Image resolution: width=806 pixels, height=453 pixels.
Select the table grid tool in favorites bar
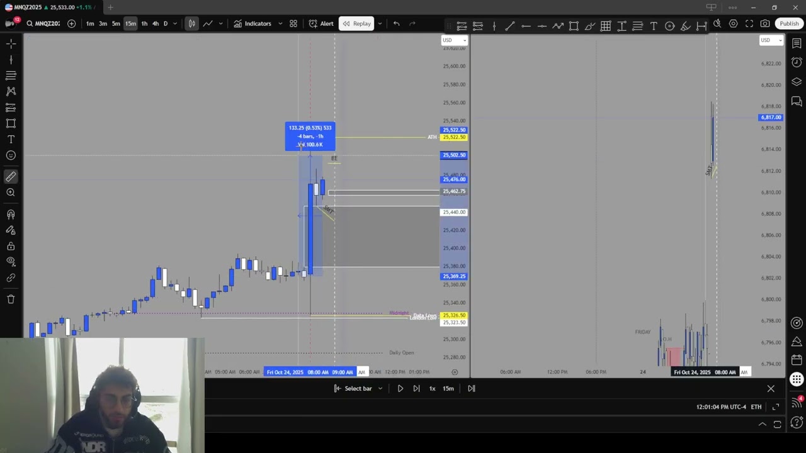606,26
